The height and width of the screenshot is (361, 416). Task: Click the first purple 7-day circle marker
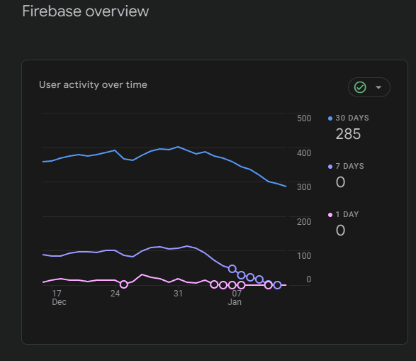click(x=232, y=269)
